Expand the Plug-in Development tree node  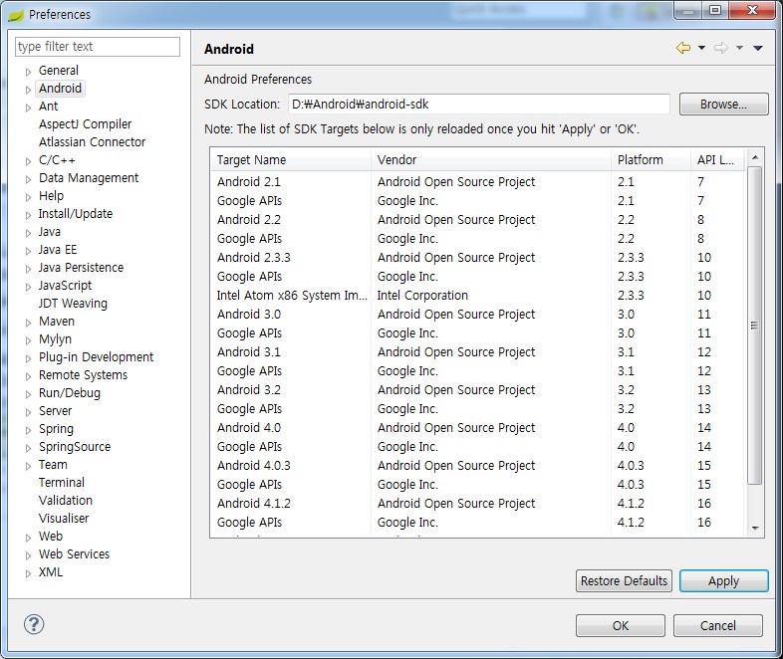point(29,358)
